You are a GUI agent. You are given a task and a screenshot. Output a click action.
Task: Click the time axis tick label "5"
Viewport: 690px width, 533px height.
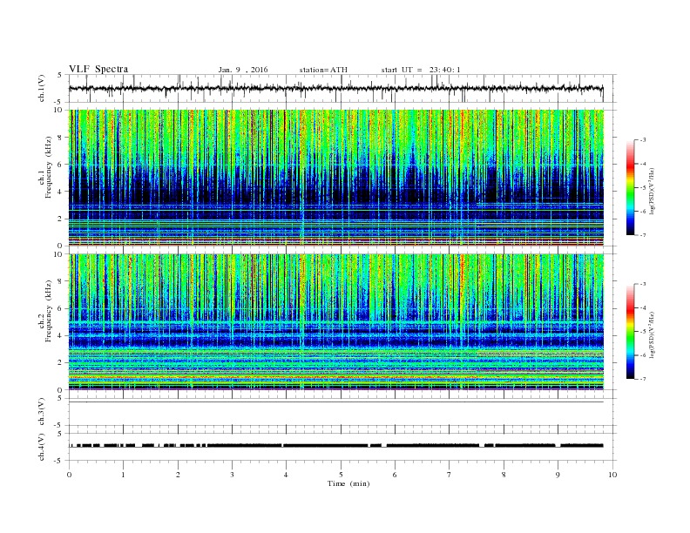[341, 475]
